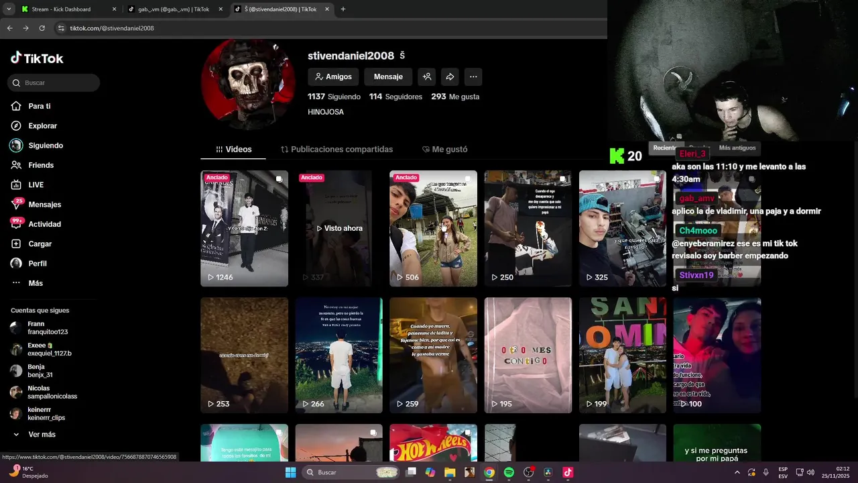
Task: Show hidden system tray icons
Action: (737, 472)
